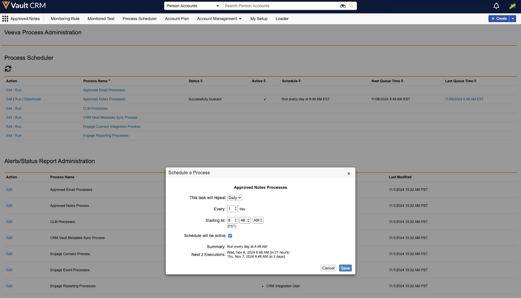The image size is (521, 298).
Task: Click the Every day interval stepper
Action: [x=233, y=209]
